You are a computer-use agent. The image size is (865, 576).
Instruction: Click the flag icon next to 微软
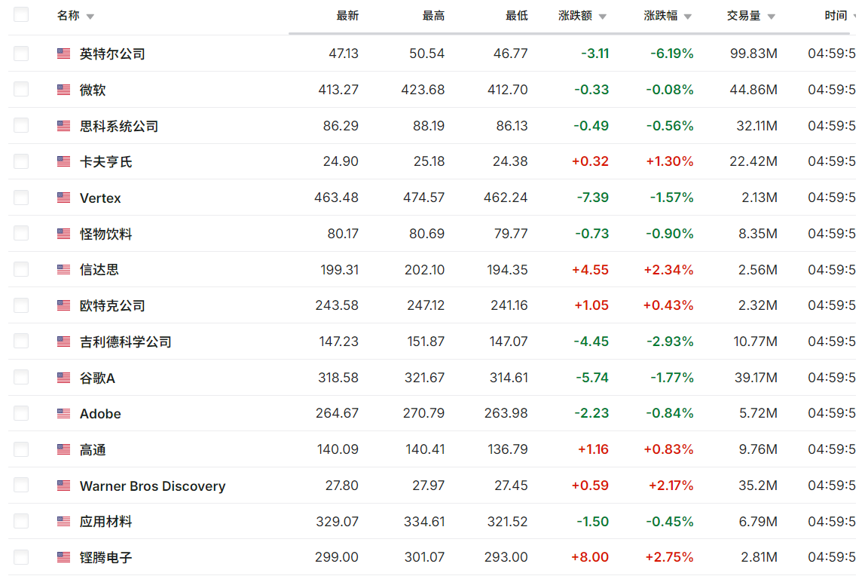[x=64, y=90]
